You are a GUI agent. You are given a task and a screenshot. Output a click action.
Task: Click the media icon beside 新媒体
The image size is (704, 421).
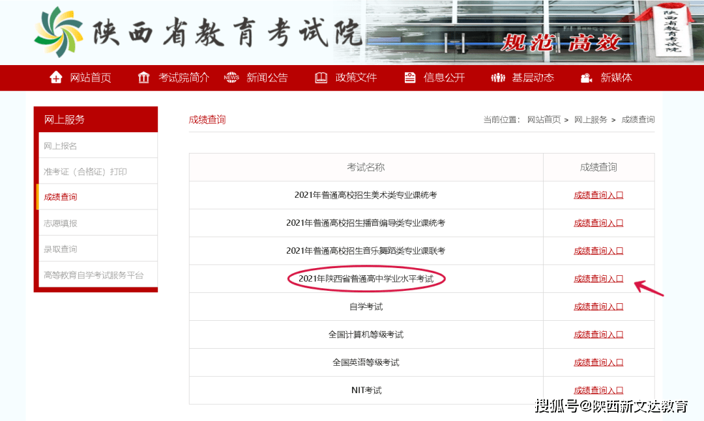point(586,77)
